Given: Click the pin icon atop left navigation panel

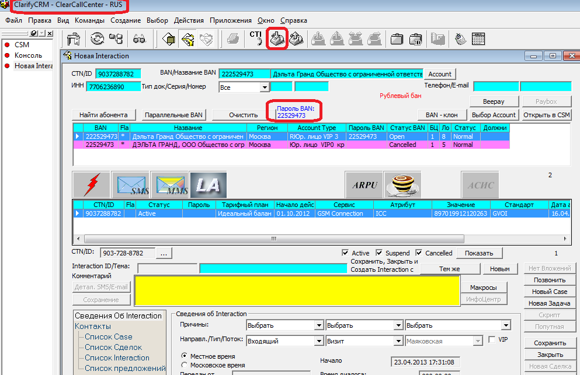Looking at the screenshot, I should click(x=34, y=33).
